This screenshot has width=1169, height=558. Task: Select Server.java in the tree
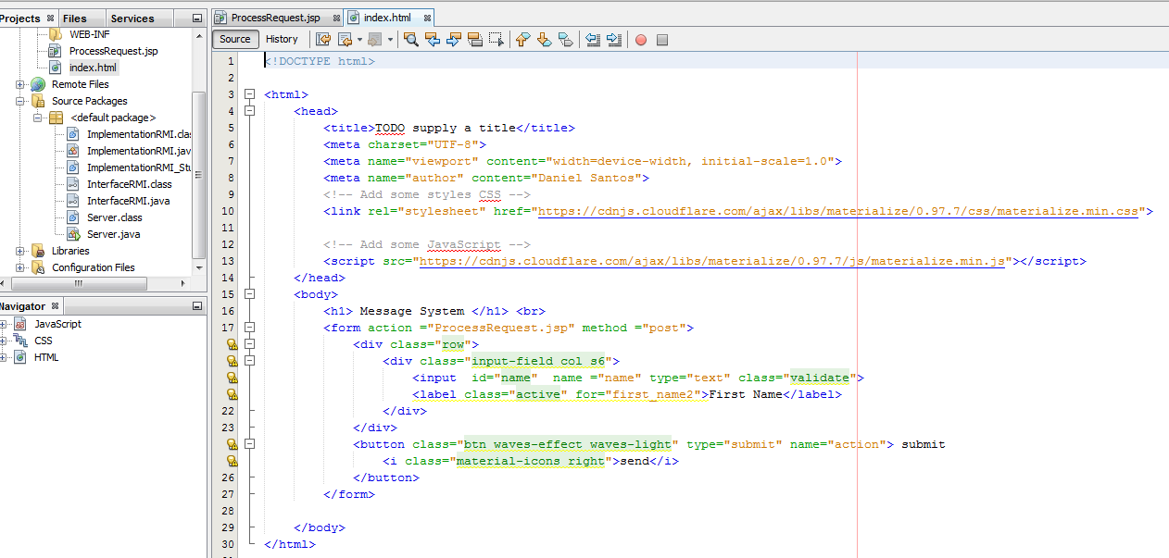[x=113, y=234]
